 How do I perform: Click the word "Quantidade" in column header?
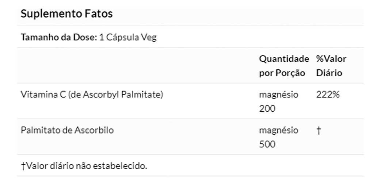click(284, 59)
